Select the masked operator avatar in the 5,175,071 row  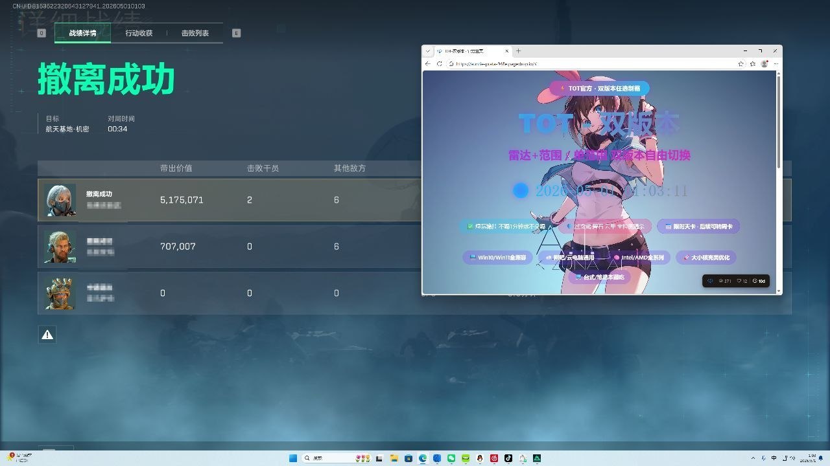[60, 200]
